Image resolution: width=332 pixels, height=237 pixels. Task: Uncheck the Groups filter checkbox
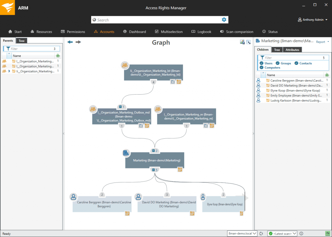pyautogui.click(x=278, y=63)
